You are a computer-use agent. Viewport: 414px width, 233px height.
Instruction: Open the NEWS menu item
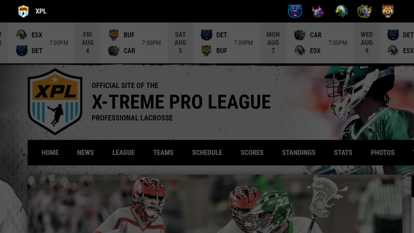point(85,152)
